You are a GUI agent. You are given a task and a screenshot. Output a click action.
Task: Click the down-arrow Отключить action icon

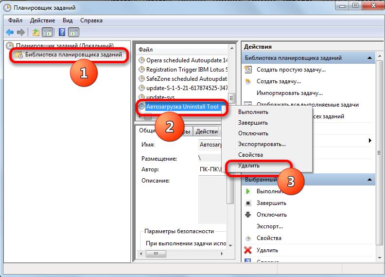click(248, 215)
